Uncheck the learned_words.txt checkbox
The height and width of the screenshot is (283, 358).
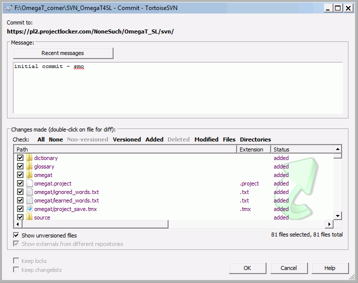click(20, 200)
